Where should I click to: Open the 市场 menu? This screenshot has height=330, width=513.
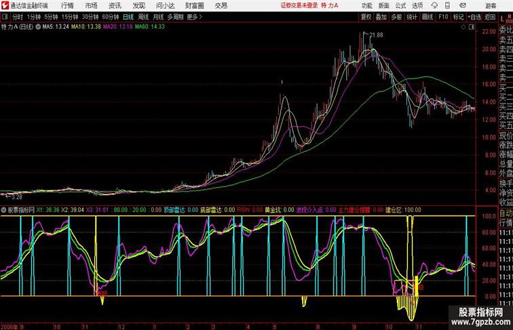pos(92,5)
